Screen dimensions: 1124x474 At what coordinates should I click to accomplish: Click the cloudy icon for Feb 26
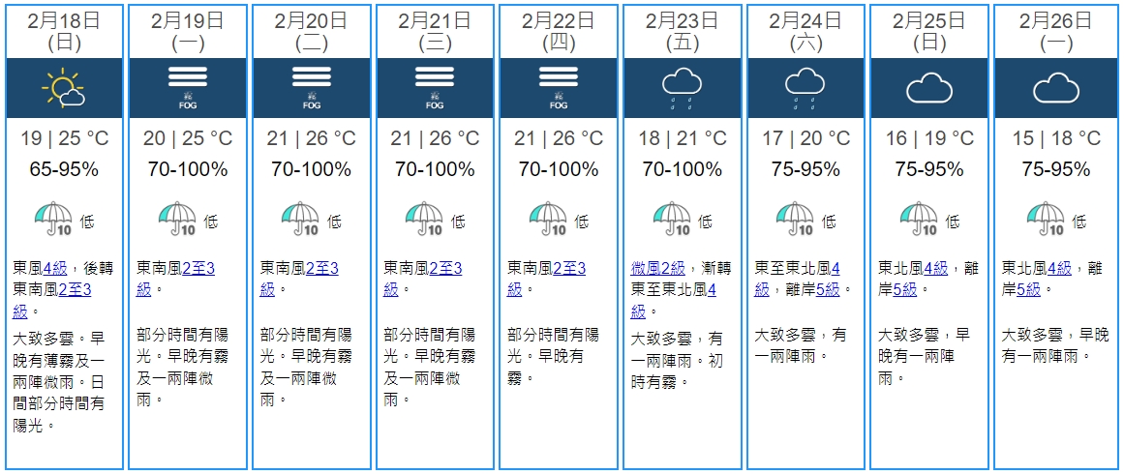point(1055,89)
